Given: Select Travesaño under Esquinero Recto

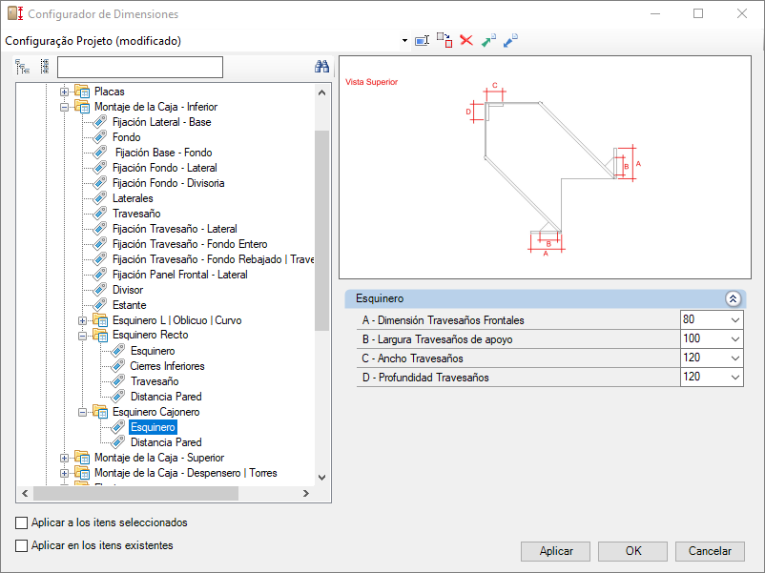Looking at the screenshot, I should pos(155,381).
